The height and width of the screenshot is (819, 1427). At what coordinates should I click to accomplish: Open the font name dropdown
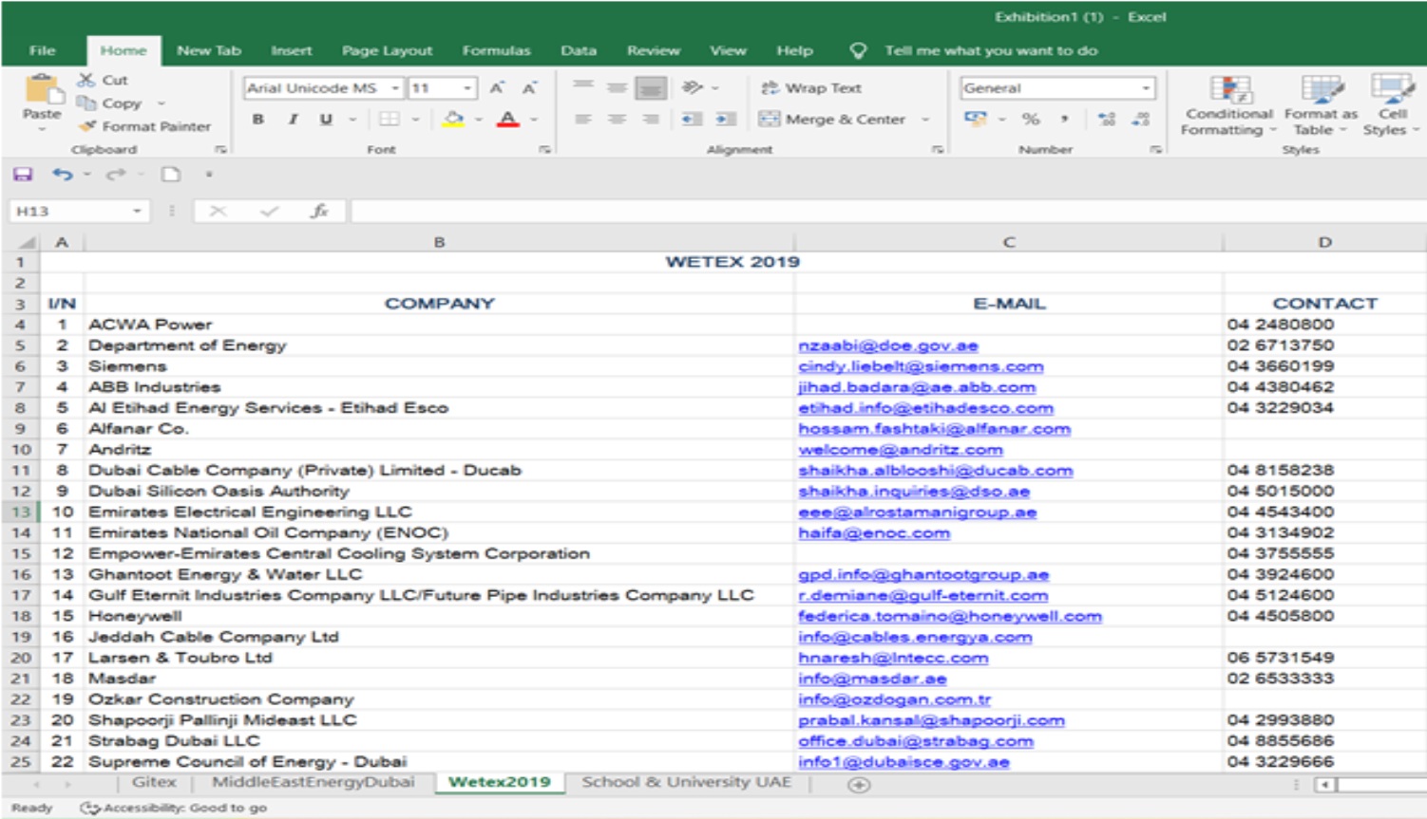point(395,88)
